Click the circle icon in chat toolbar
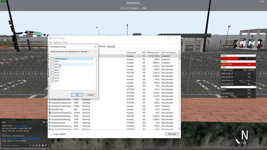267x150 pixels. (33, 145)
